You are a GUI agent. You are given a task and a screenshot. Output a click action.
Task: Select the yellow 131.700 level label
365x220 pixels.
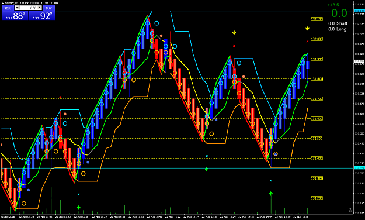click(317, 99)
